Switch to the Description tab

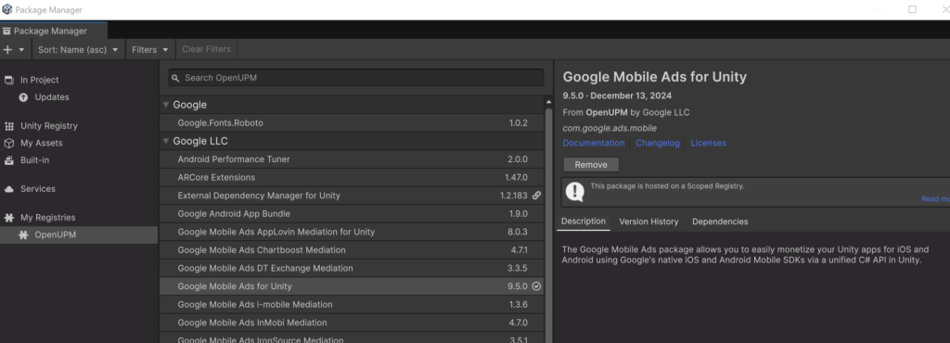(583, 222)
